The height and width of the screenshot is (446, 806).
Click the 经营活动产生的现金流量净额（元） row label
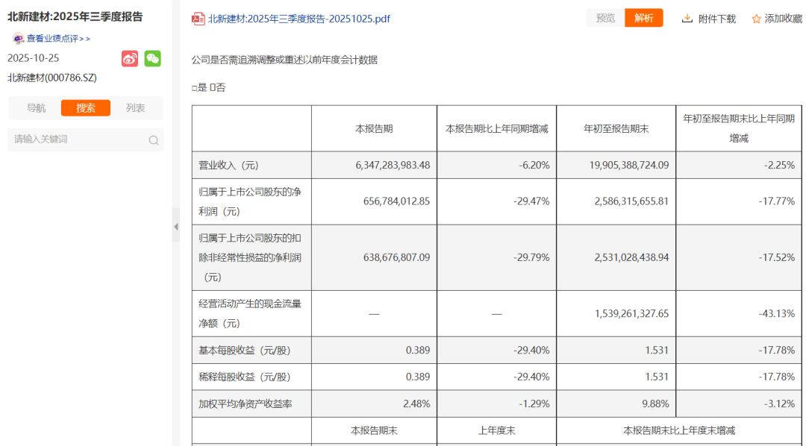[250, 313]
